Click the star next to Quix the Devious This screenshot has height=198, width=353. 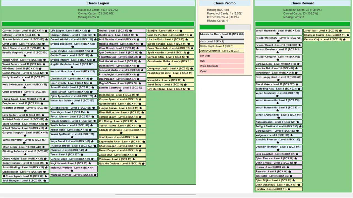(x=143, y=164)
